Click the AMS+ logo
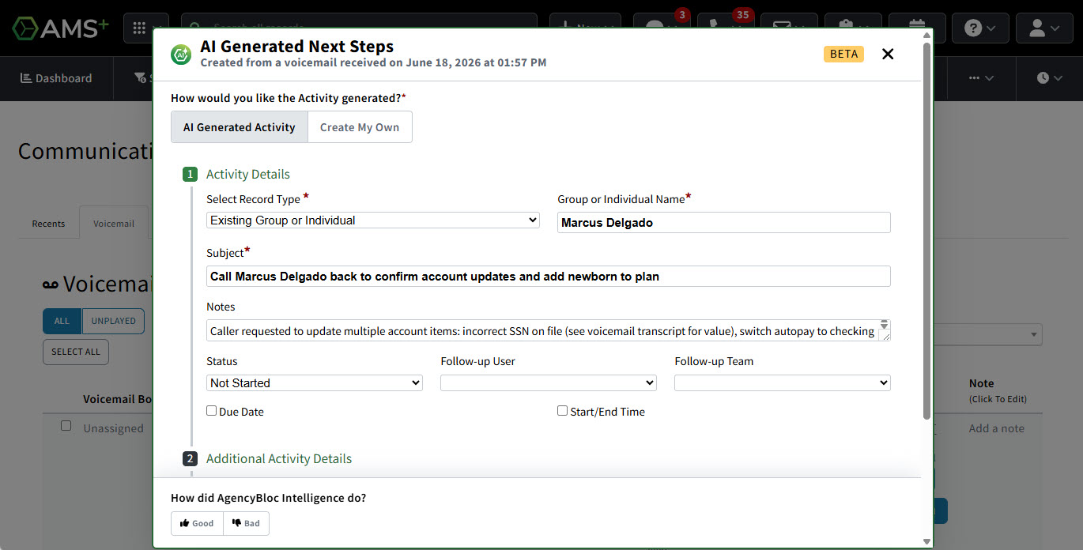This screenshot has height=550, width=1083. (60, 28)
